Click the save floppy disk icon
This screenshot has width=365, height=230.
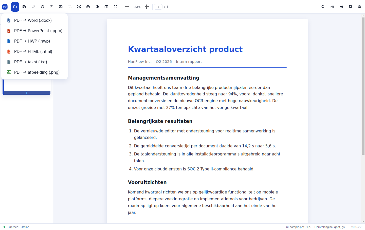24,7
